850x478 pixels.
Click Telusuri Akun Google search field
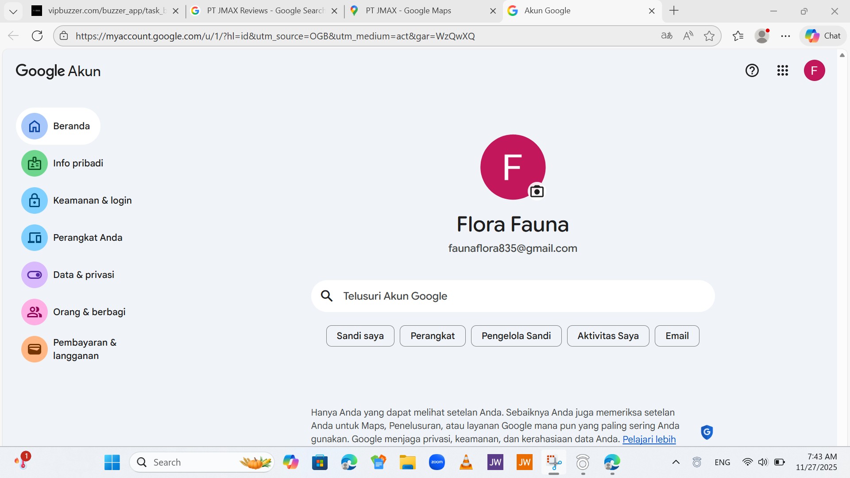tap(514, 296)
